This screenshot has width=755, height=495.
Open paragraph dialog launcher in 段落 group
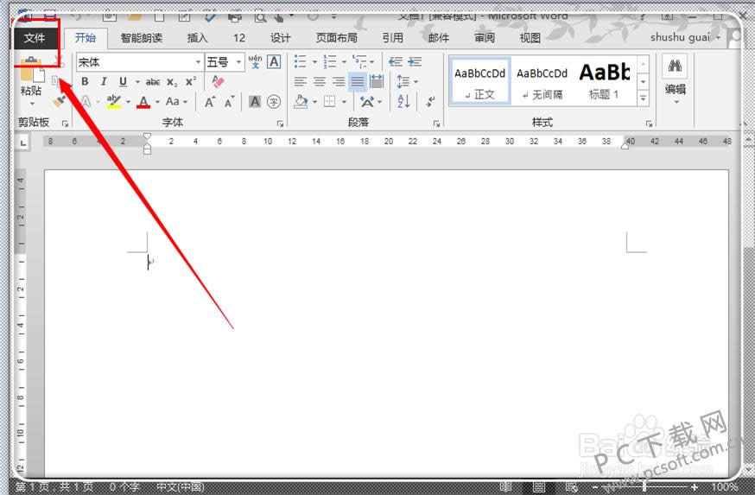pos(437,124)
